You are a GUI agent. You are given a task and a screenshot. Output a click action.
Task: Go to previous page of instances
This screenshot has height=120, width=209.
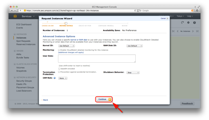coord(178,31)
